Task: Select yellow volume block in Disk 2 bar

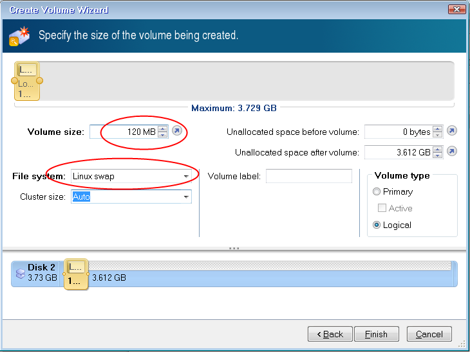Action: [75, 274]
